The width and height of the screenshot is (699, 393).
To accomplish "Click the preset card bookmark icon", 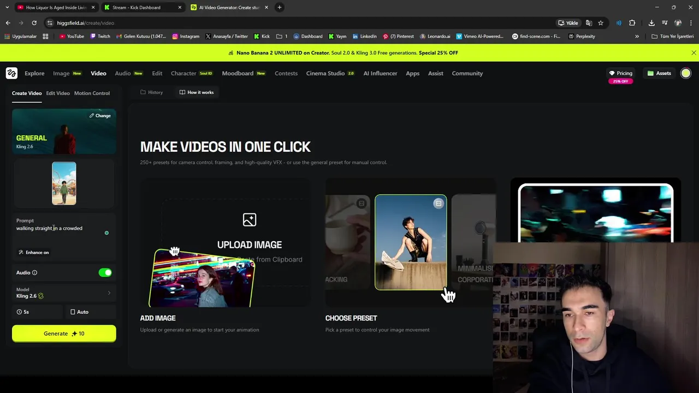I will [x=438, y=204].
